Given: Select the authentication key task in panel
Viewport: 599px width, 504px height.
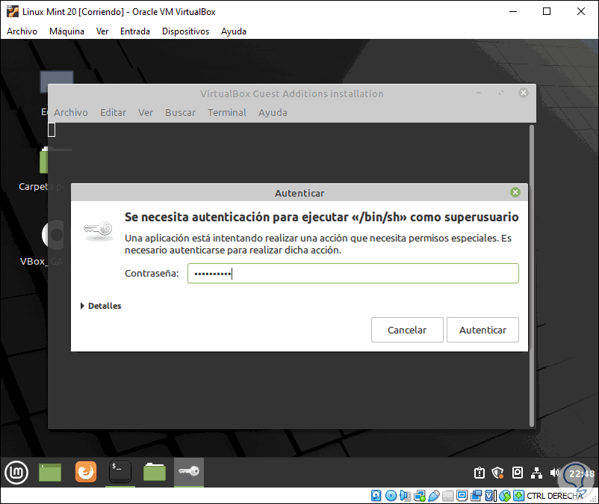Looking at the screenshot, I should click(x=189, y=471).
